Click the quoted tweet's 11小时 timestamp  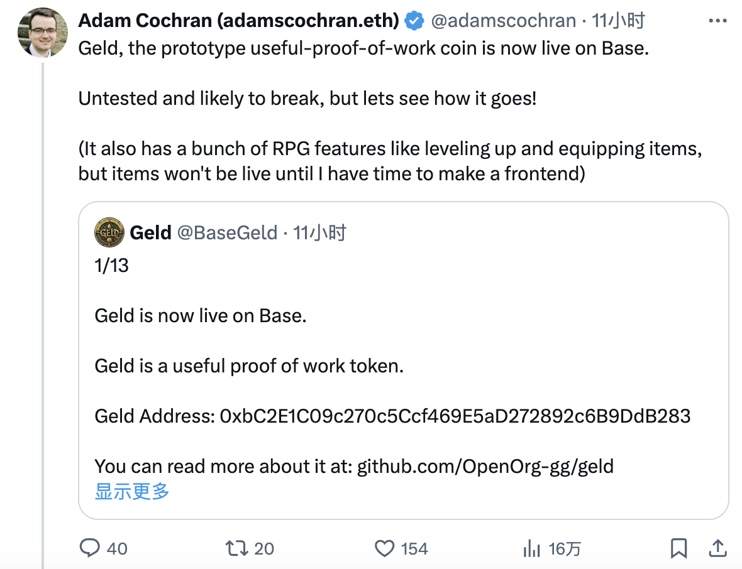point(320,233)
